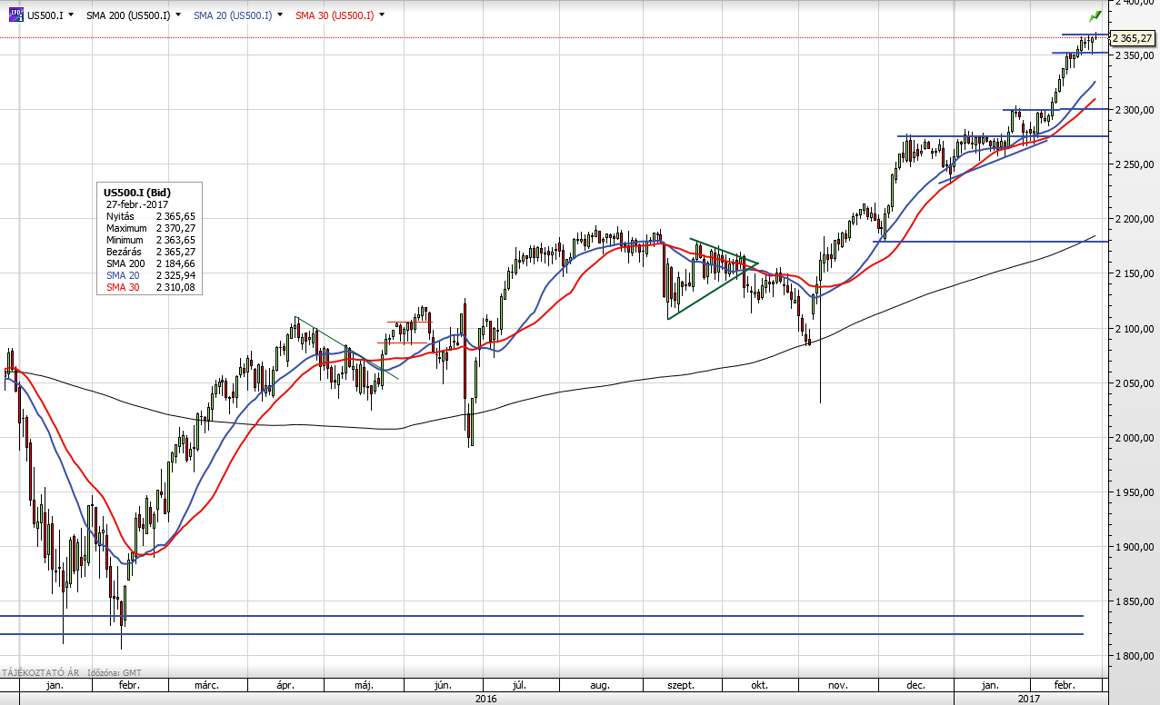Click the 1 850,00 price axis label
Image resolution: width=1160 pixels, height=705 pixels.
pyautogui.click(x=1134, y=601)
